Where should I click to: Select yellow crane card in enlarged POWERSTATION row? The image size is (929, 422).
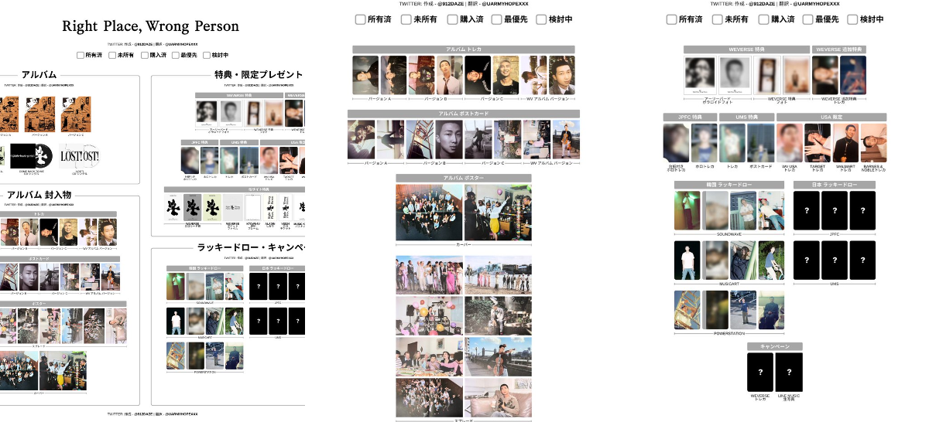point(687,310)
